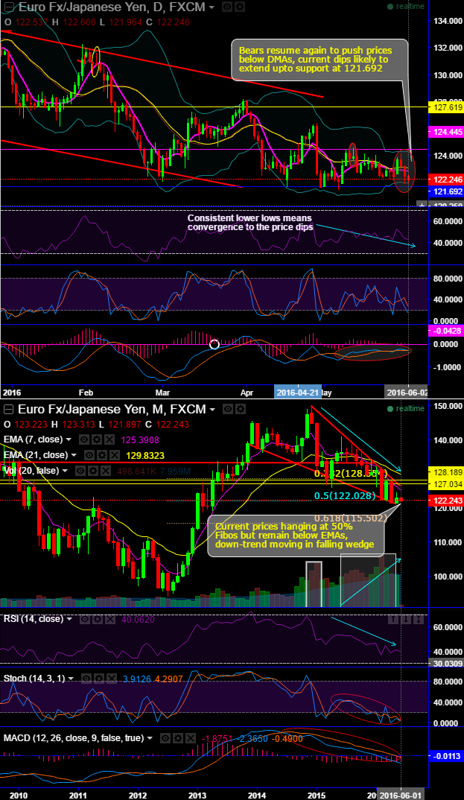
Task: Select the Vol (20, false) legend label
Action: click(31, 471)
